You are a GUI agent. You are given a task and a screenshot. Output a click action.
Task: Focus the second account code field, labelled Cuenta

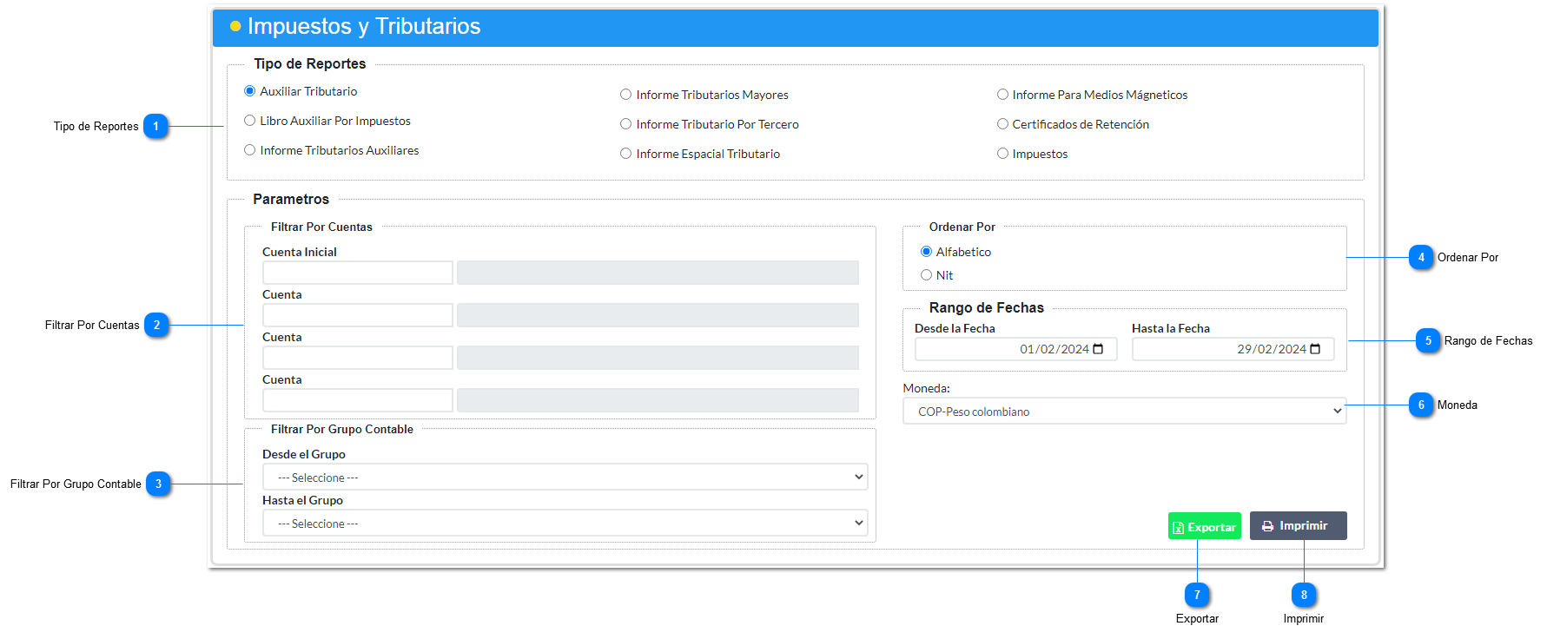pyautogui.click(x=358, y=315)
